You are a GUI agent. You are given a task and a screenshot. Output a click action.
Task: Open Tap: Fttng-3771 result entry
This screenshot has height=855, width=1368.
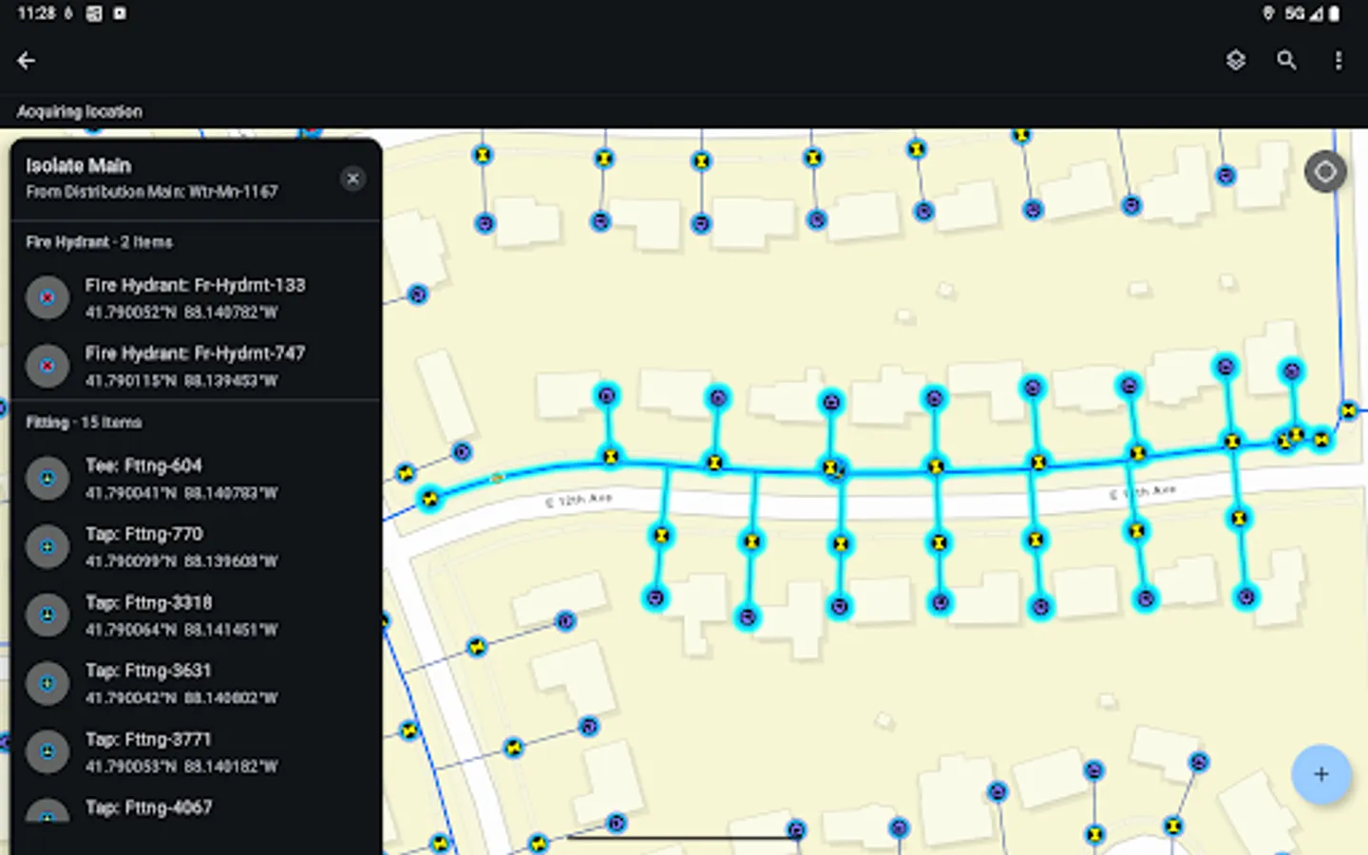[x=149, y=751]
